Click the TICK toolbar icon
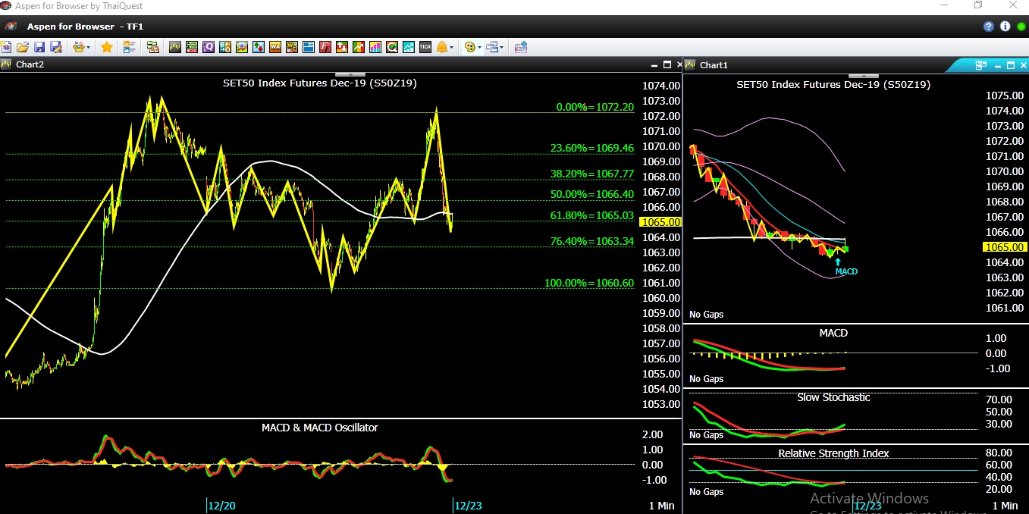1029x514 pixels. (x=425, y=47)
